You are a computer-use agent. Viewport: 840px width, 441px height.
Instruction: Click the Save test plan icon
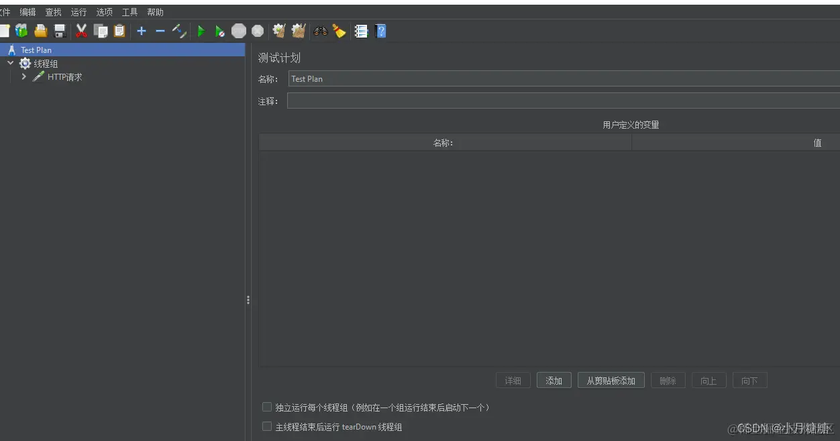58,31
